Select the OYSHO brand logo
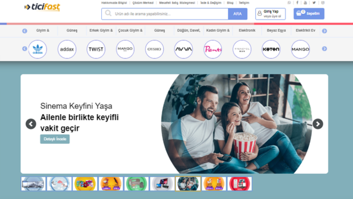 tap(154, 49)
